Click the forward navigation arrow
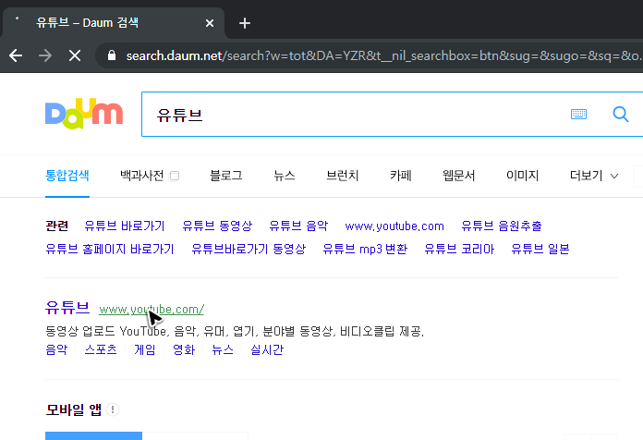Screen dimensions: 643x440 click(x=45, y=55)
